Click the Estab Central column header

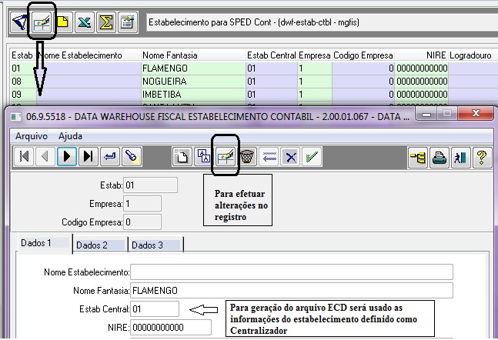(x=272, y=55)
